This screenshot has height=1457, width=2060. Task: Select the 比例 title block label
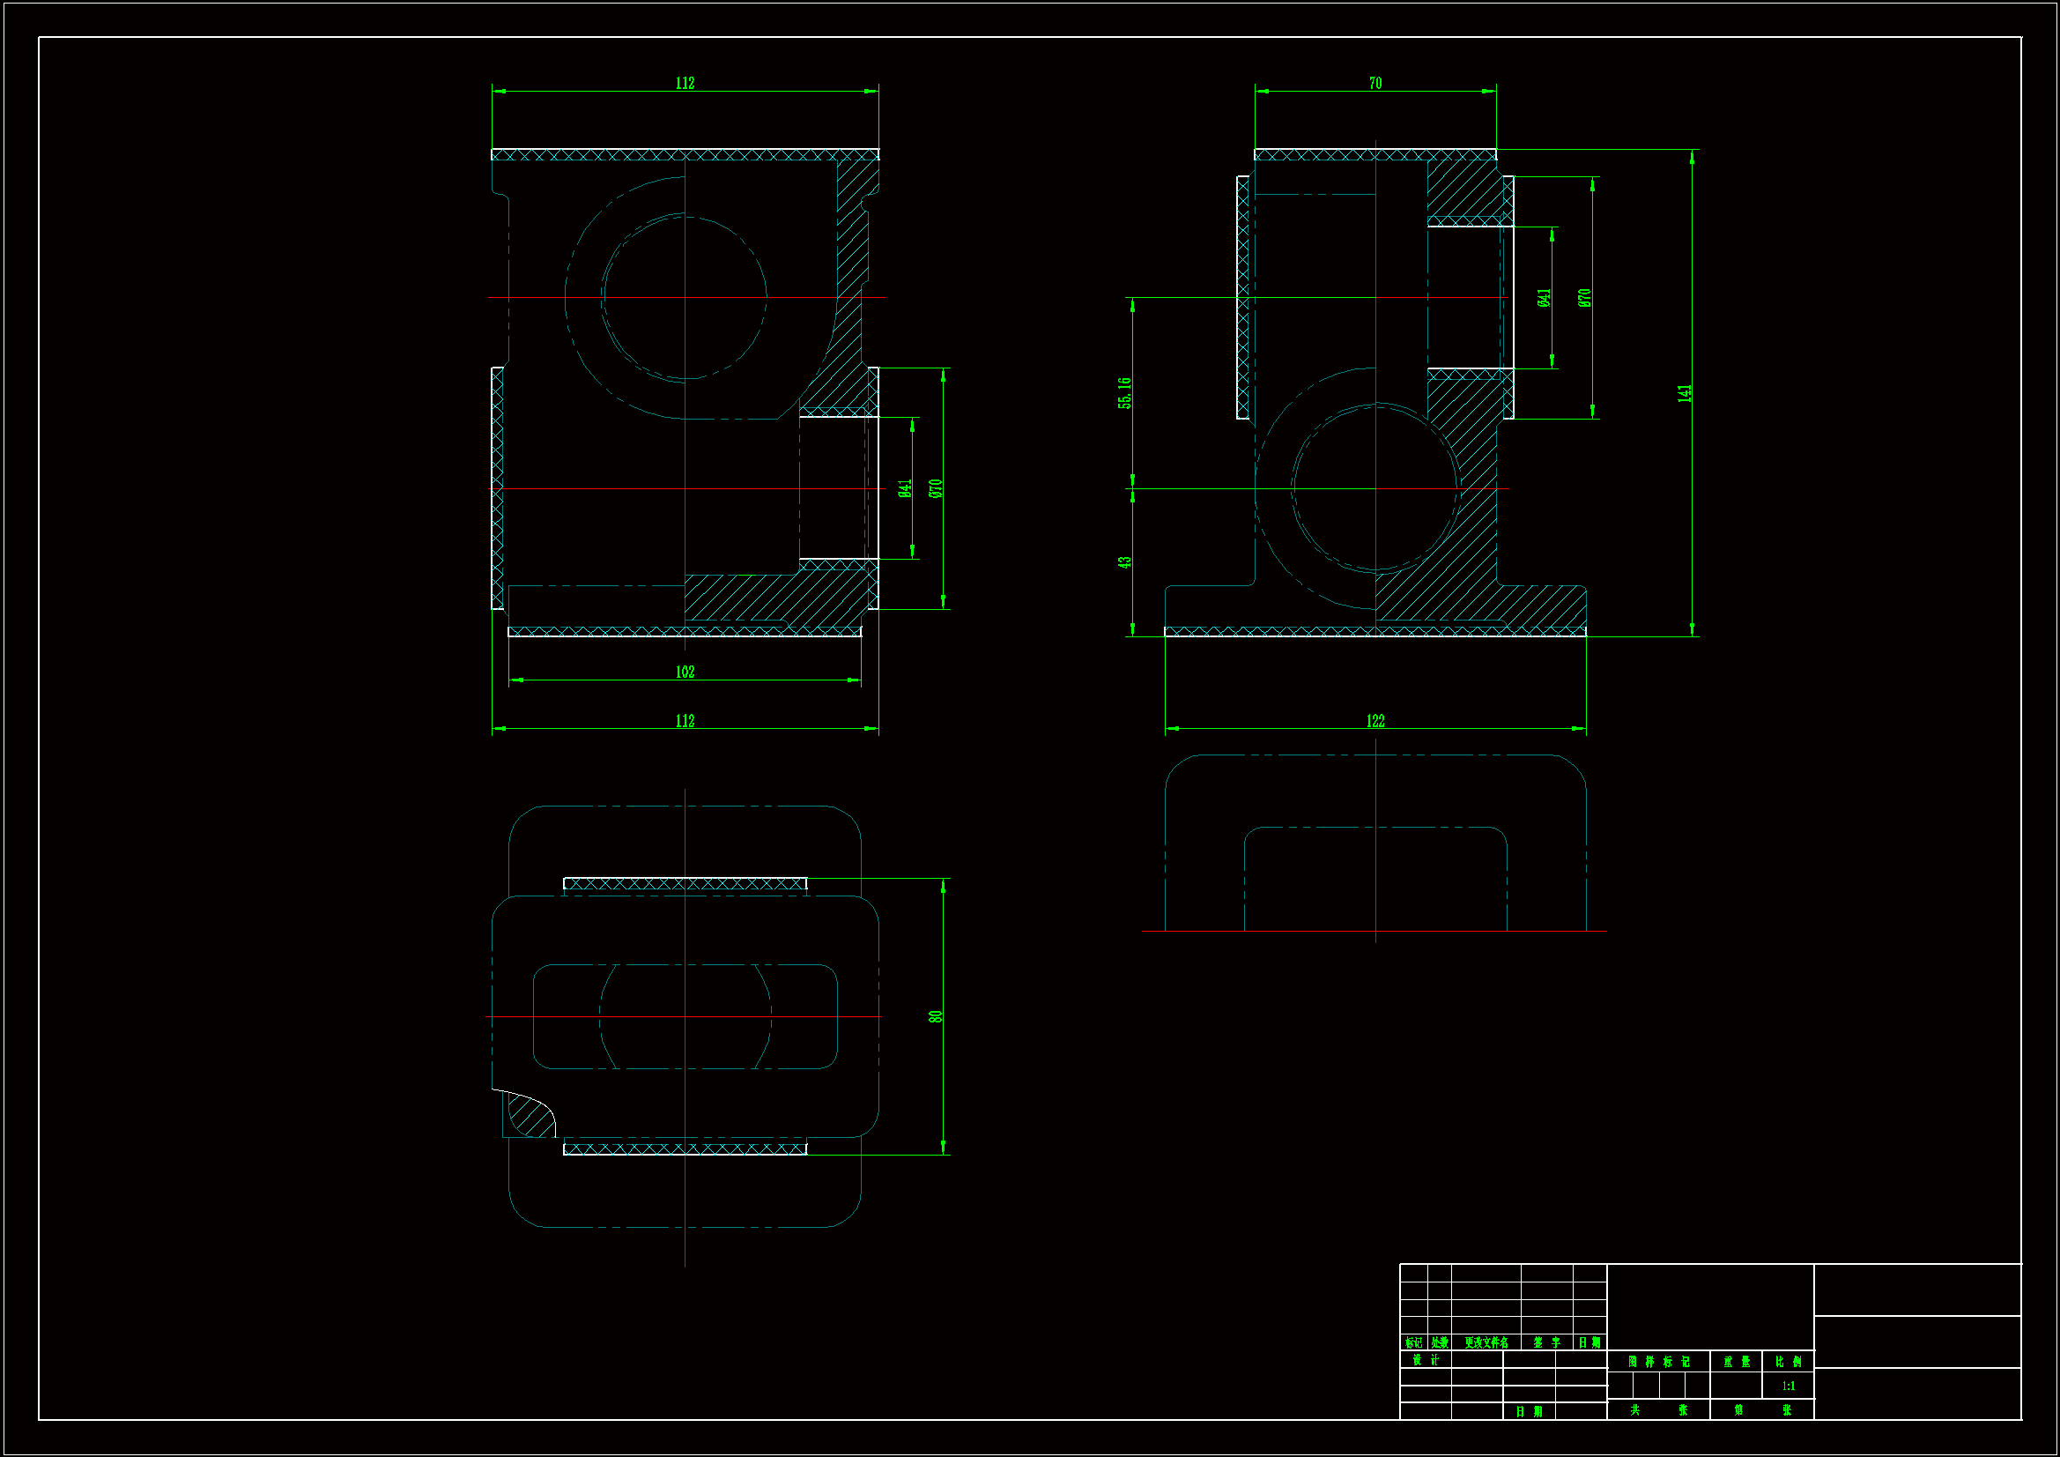tap(1788, 1361)
